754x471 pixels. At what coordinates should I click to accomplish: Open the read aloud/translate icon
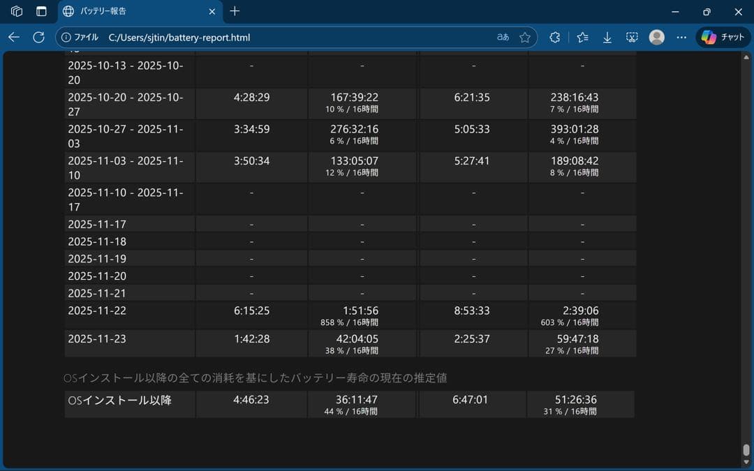[x=503, y=37]
